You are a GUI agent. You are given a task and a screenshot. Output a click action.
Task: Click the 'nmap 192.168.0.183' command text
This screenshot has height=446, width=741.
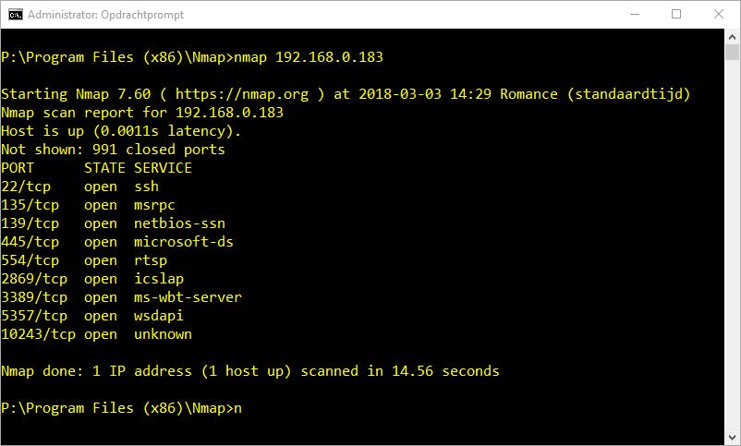tap(308, 57)
